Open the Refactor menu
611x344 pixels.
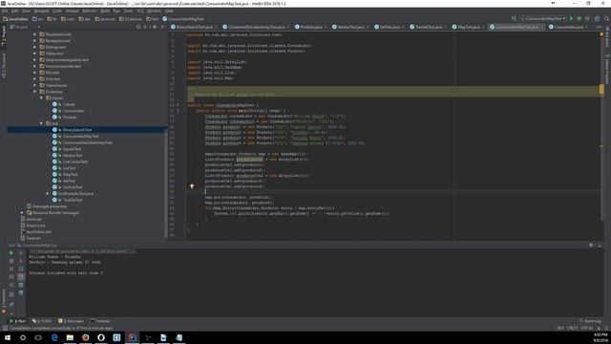coord(89,11)
